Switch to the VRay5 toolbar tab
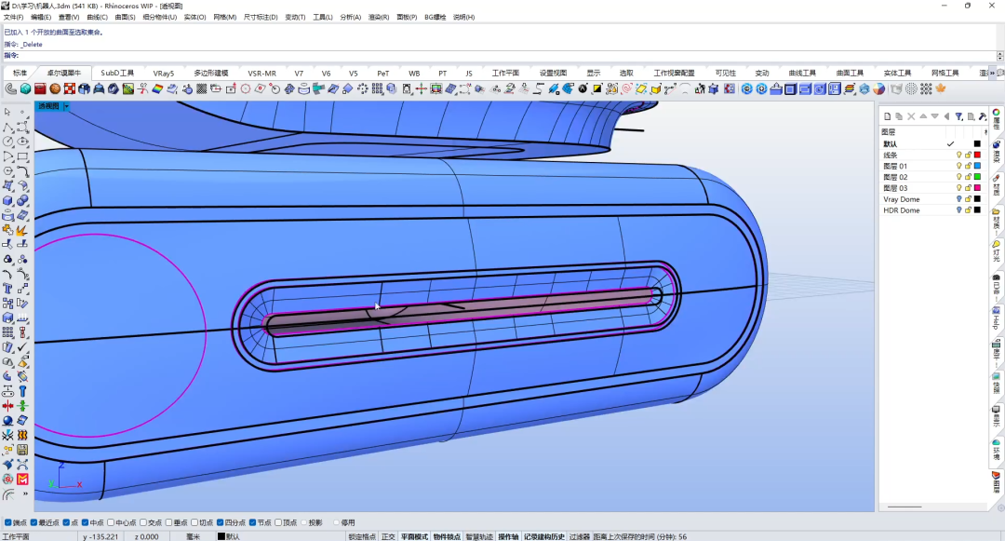Viewport: 1005px width, 541px height. click(x=164, y=73)
